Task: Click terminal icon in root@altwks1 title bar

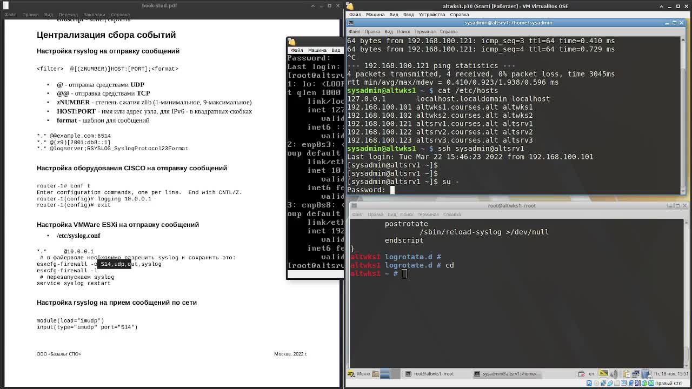Action: coord(354,205)
